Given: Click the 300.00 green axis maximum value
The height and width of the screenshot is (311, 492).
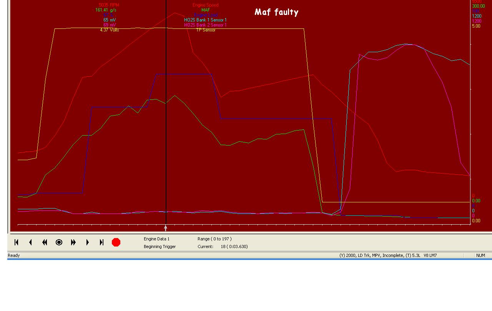Looking at the screenshot, I should (479, 6).
